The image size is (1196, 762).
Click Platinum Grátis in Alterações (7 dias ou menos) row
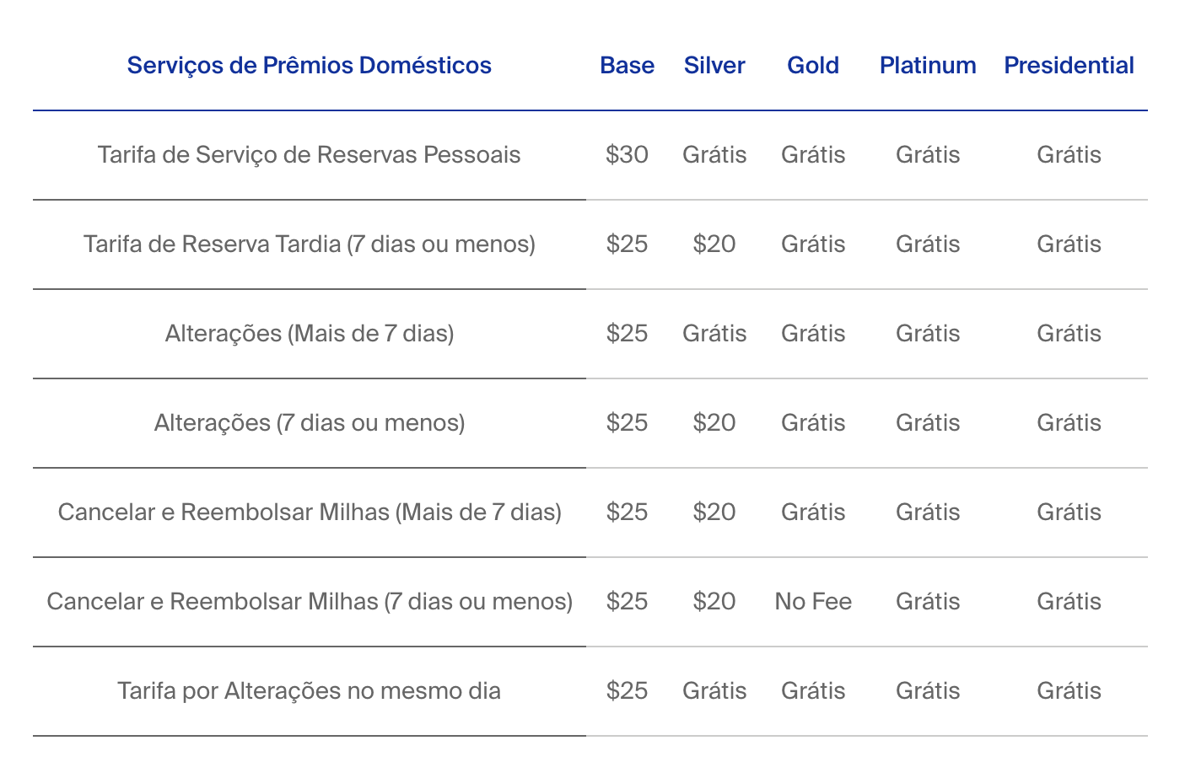point(928,423)
